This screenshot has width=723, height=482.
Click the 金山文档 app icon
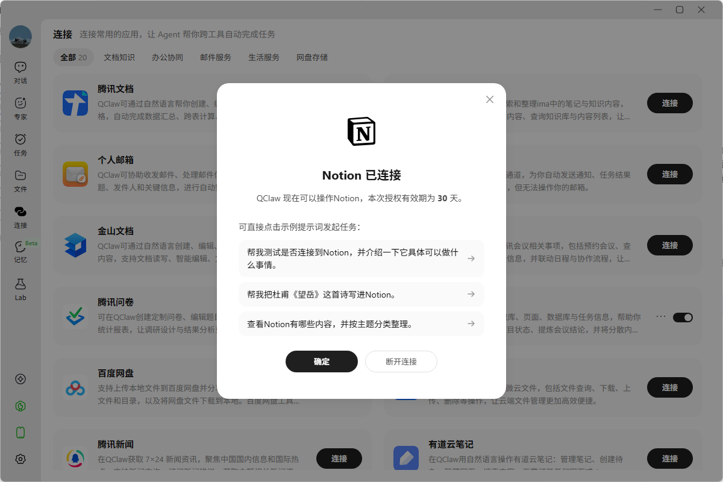75,245
